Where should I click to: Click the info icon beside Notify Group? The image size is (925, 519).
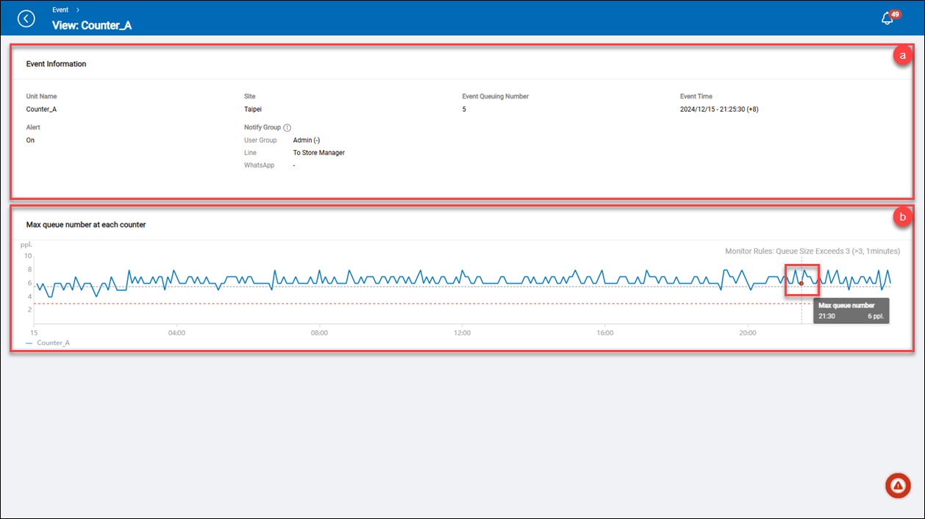click(x=287, y=128)
